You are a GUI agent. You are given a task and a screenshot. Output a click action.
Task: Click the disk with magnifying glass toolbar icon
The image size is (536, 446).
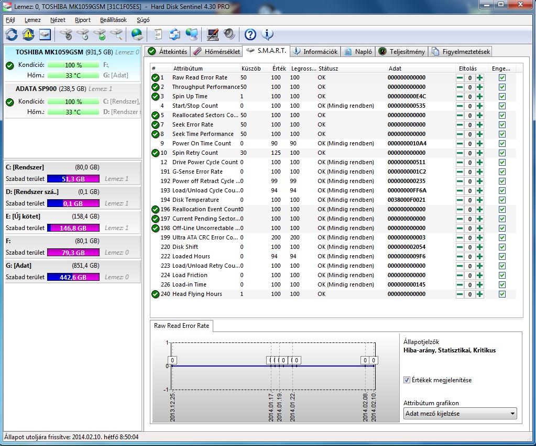tap(116, 35)
